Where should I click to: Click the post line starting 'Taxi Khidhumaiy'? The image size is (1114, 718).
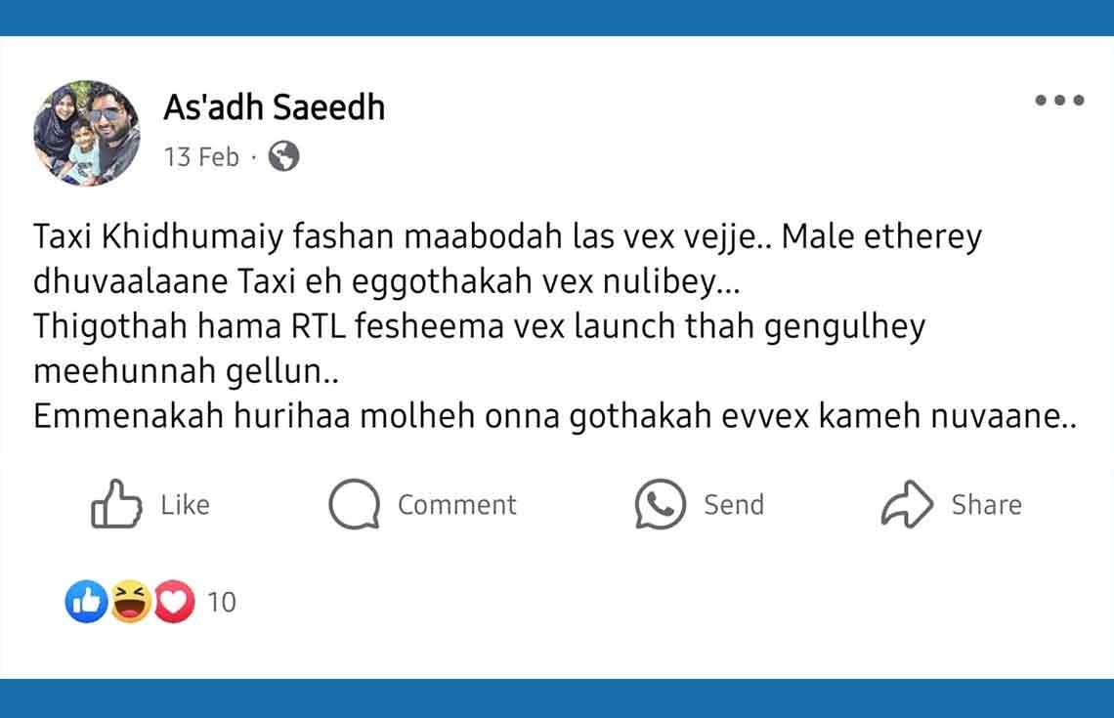point(507,238)
